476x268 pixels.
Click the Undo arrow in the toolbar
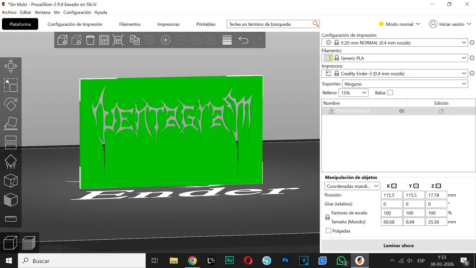click(243, 40)
